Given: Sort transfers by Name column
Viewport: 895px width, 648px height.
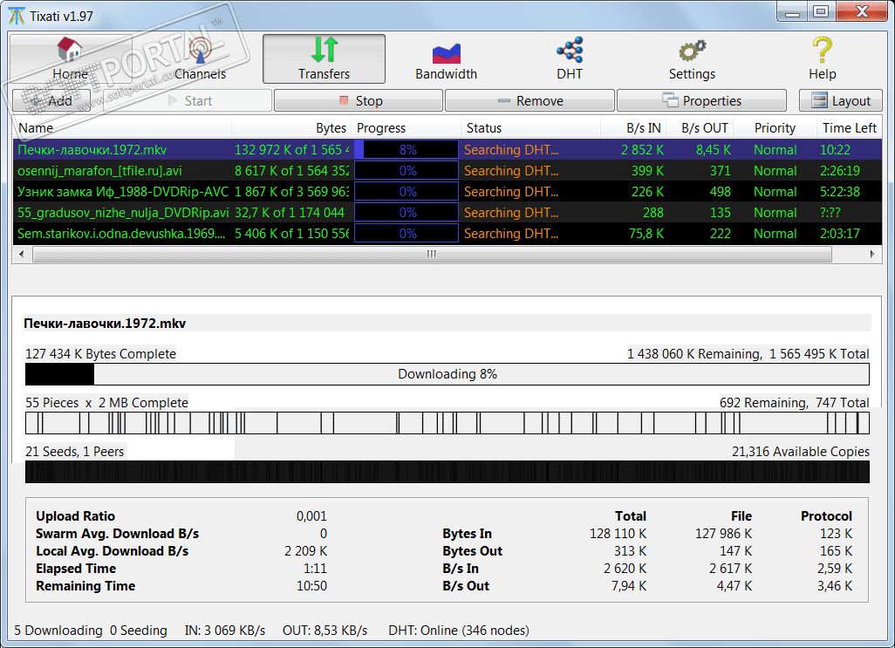Looking at the screenshot, I should coord(122,128).
